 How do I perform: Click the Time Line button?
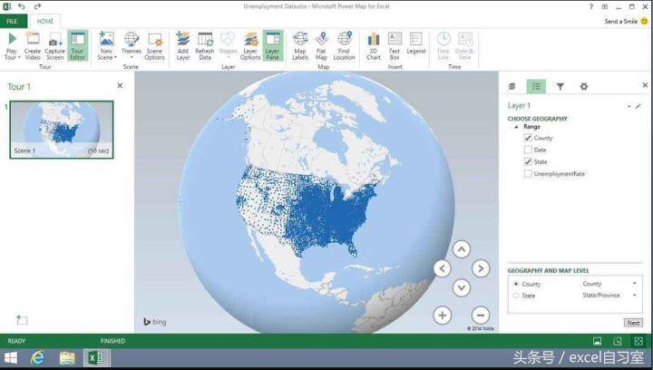pos(443,46)
